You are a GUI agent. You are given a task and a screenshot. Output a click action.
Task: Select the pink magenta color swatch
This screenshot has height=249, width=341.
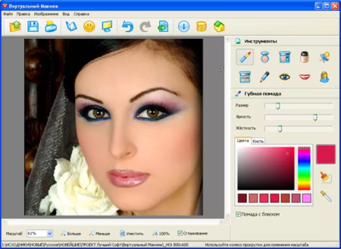(x=306, y=198)
